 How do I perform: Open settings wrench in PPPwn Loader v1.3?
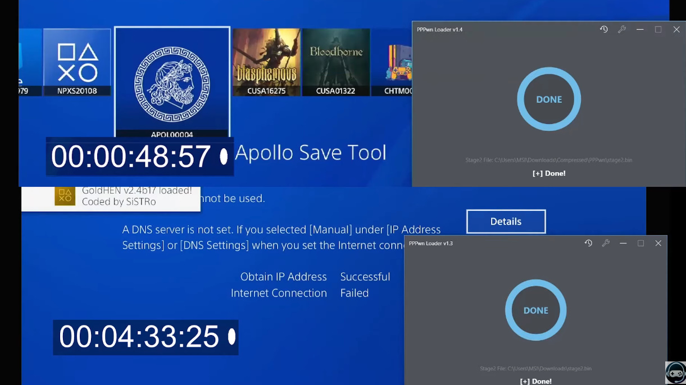click(x=606, y=243)
